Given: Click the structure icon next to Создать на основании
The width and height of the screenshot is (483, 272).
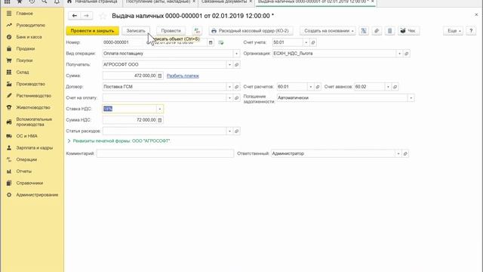Looking at the screenshot, I should pyautogui.click(x=364, y=31).
